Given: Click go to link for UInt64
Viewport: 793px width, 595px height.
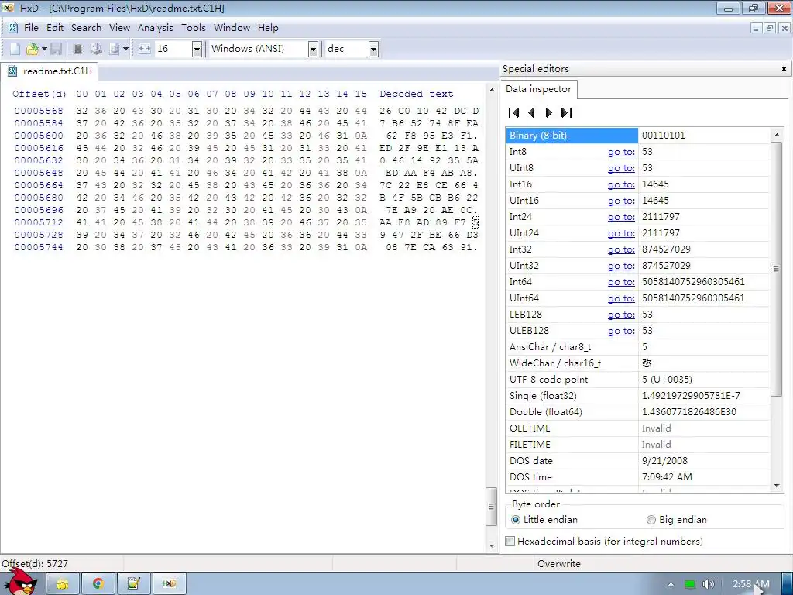Looking at the screenshot, I should pos(621,298).
